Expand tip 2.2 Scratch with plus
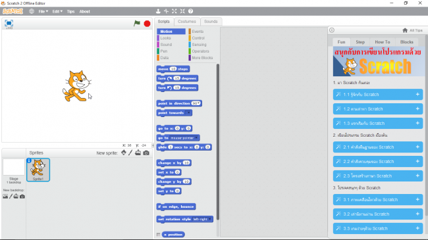The height and width of the screenshot is (240, 428). click(417, 162)
